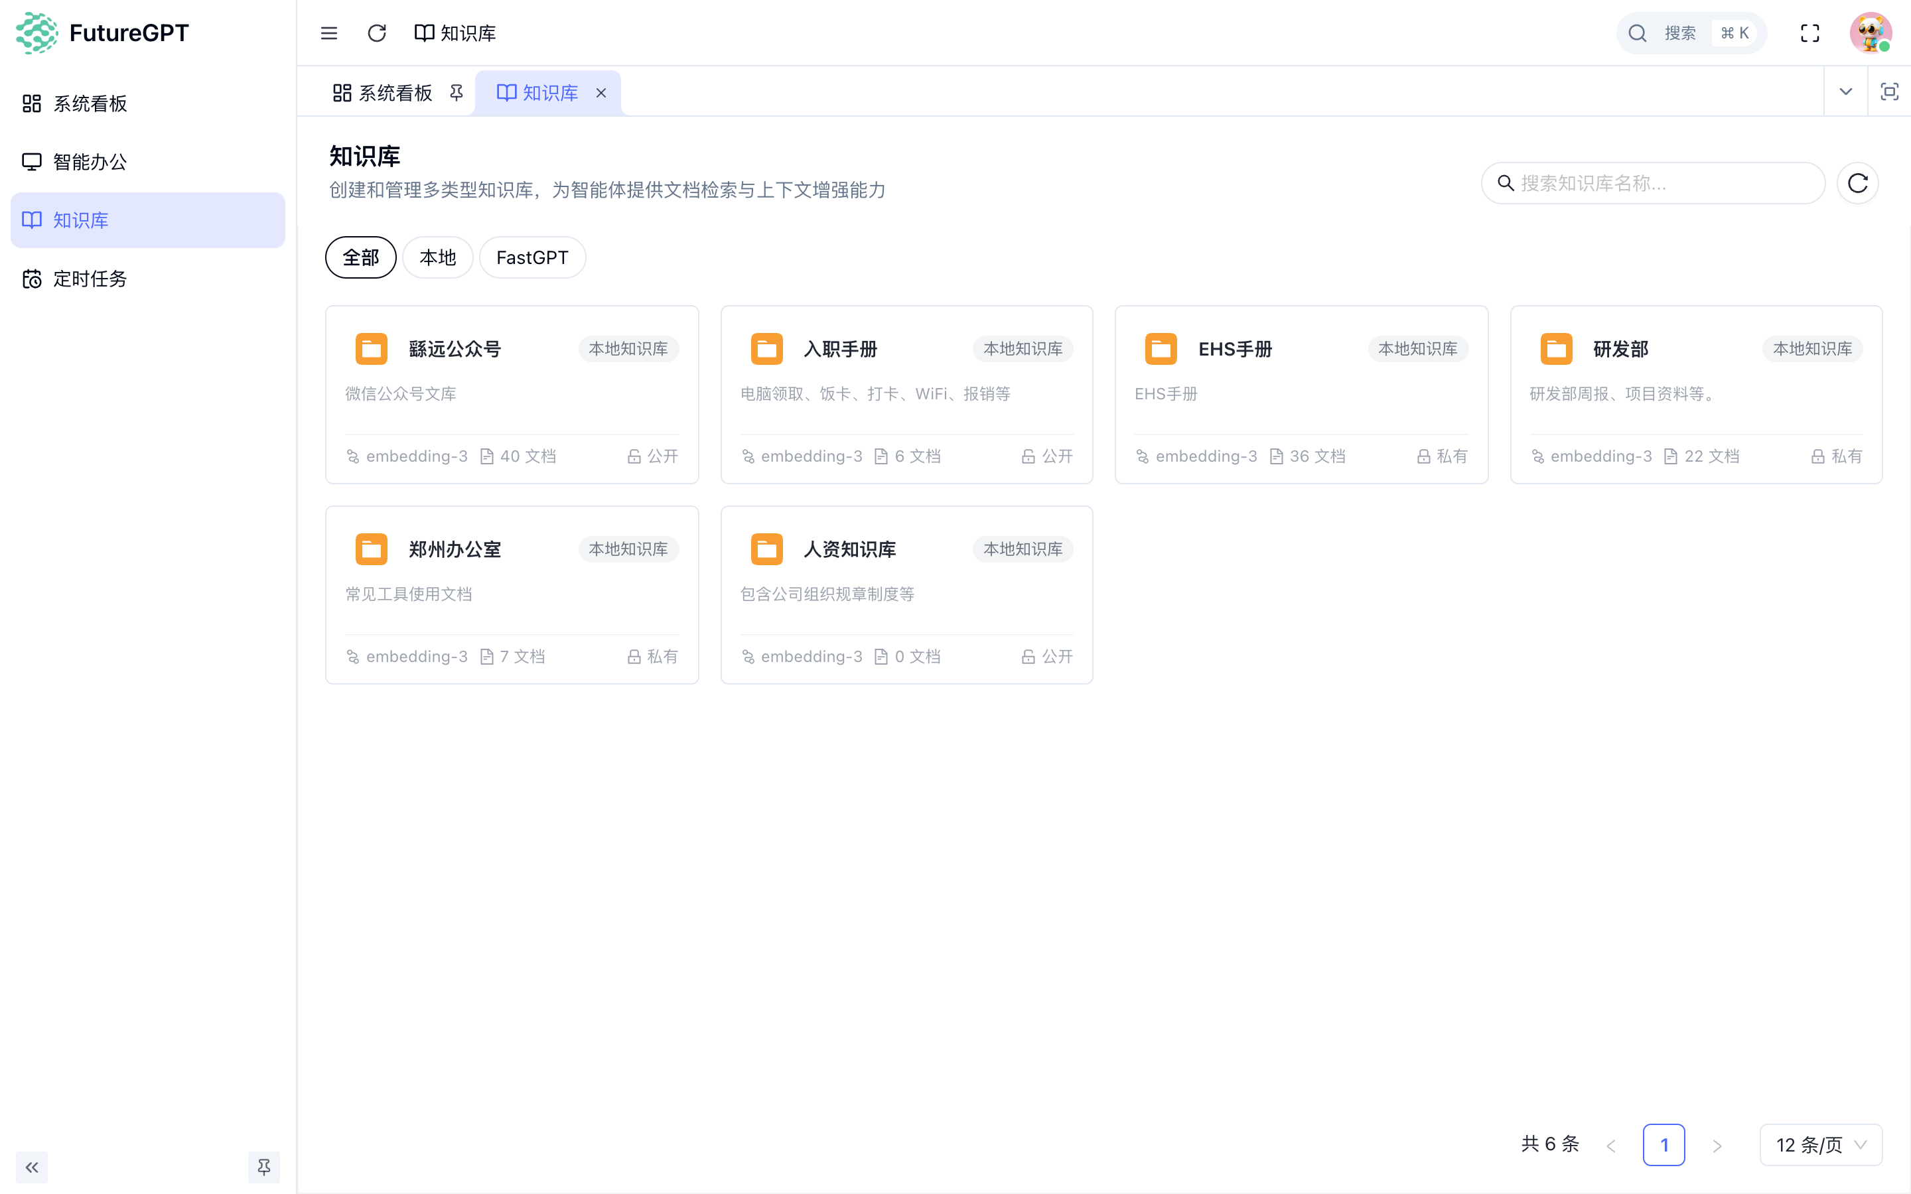Viewport: 1911px width, 1194px height.
Task: Click the 本地知识库 tag on 研发部 card
Action: point(1812,349)
